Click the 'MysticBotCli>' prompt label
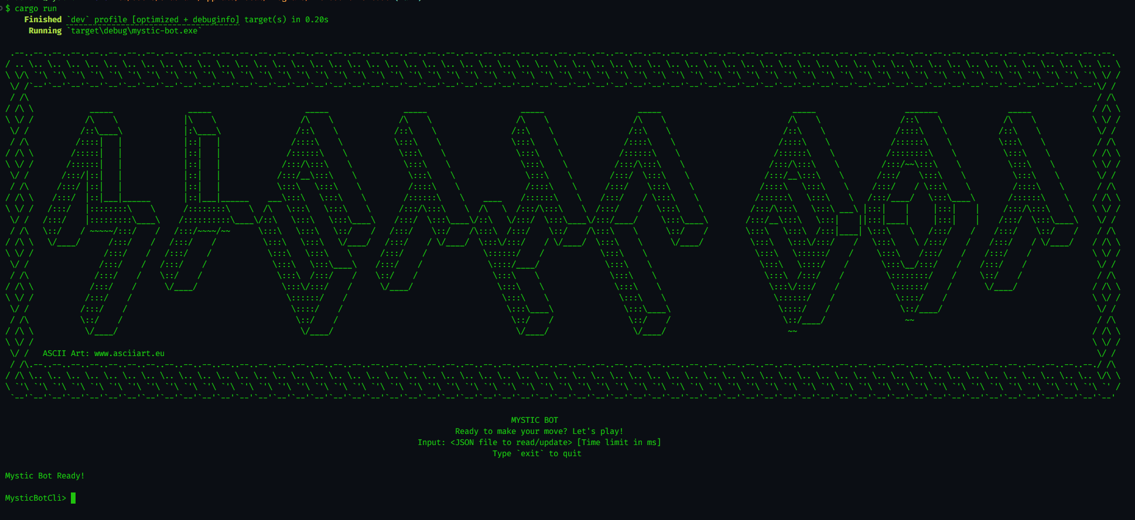The height and width of the screenshot is (520, 1135). 36,498
